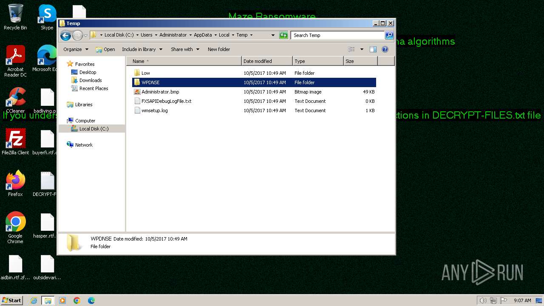Select the WPDNSE folder row

tap(254, 82)
